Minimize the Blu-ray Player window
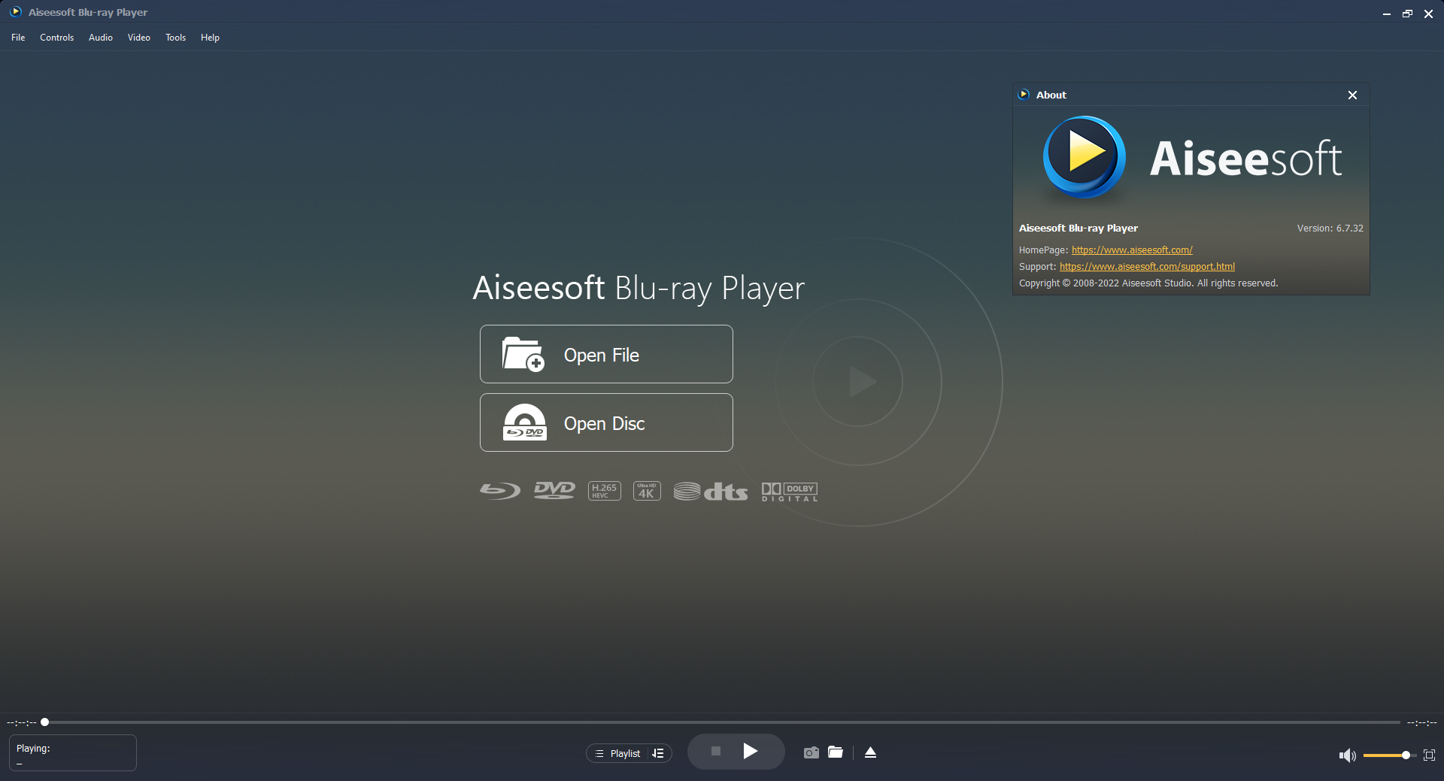Image resolution: width=1444 pixels, height=781 pixels. (x=1386, y=14)
